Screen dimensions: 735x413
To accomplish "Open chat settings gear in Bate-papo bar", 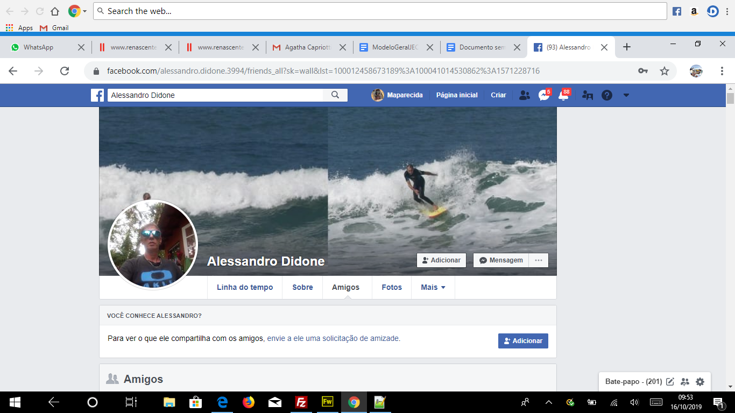I will click(699, 382).
